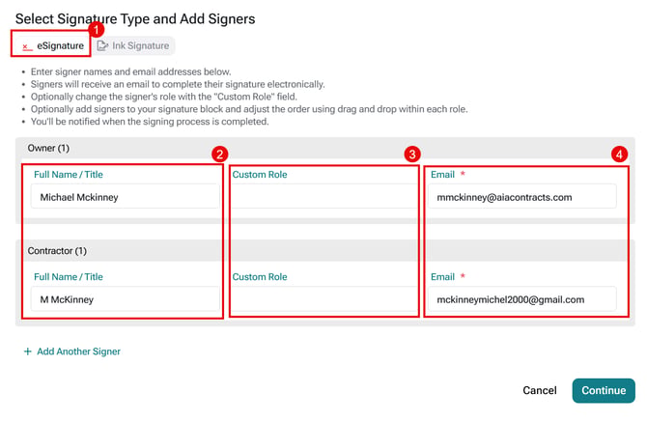Click Contractor Full Name field with M McKinney
This screenshot has height=421, width=647.
[x=125, y=299]
